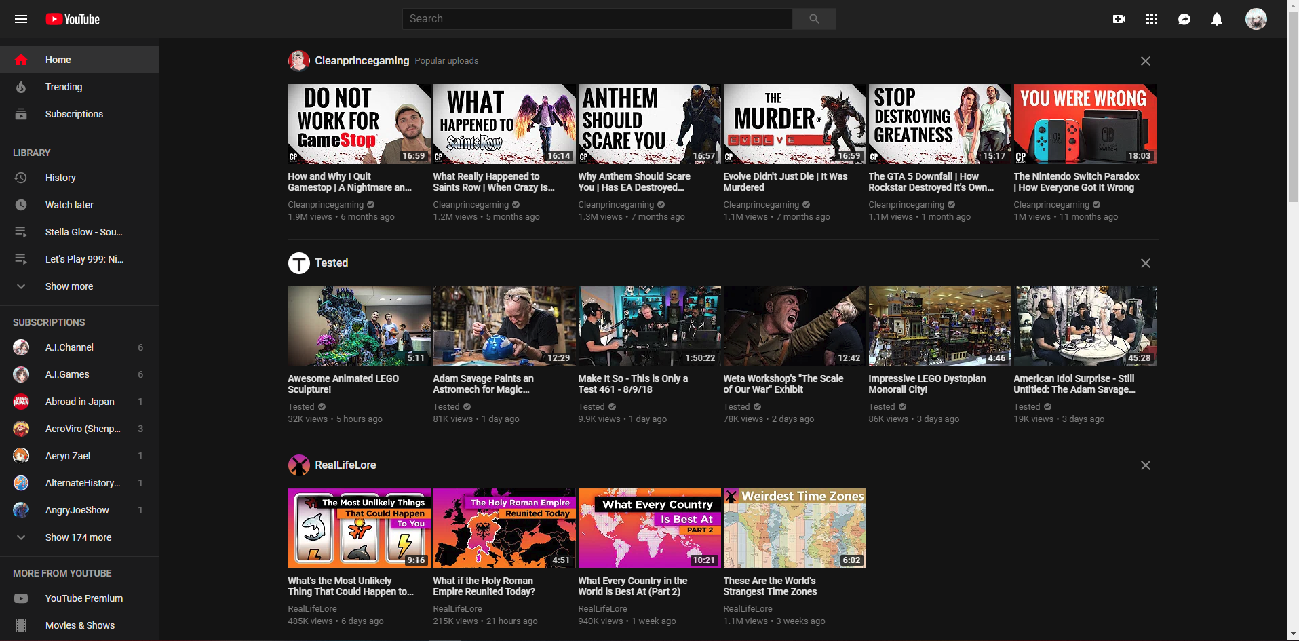The width and height of the screenshot is (1299, 641).
Task: Click in the Search input field
Action: 597,19
